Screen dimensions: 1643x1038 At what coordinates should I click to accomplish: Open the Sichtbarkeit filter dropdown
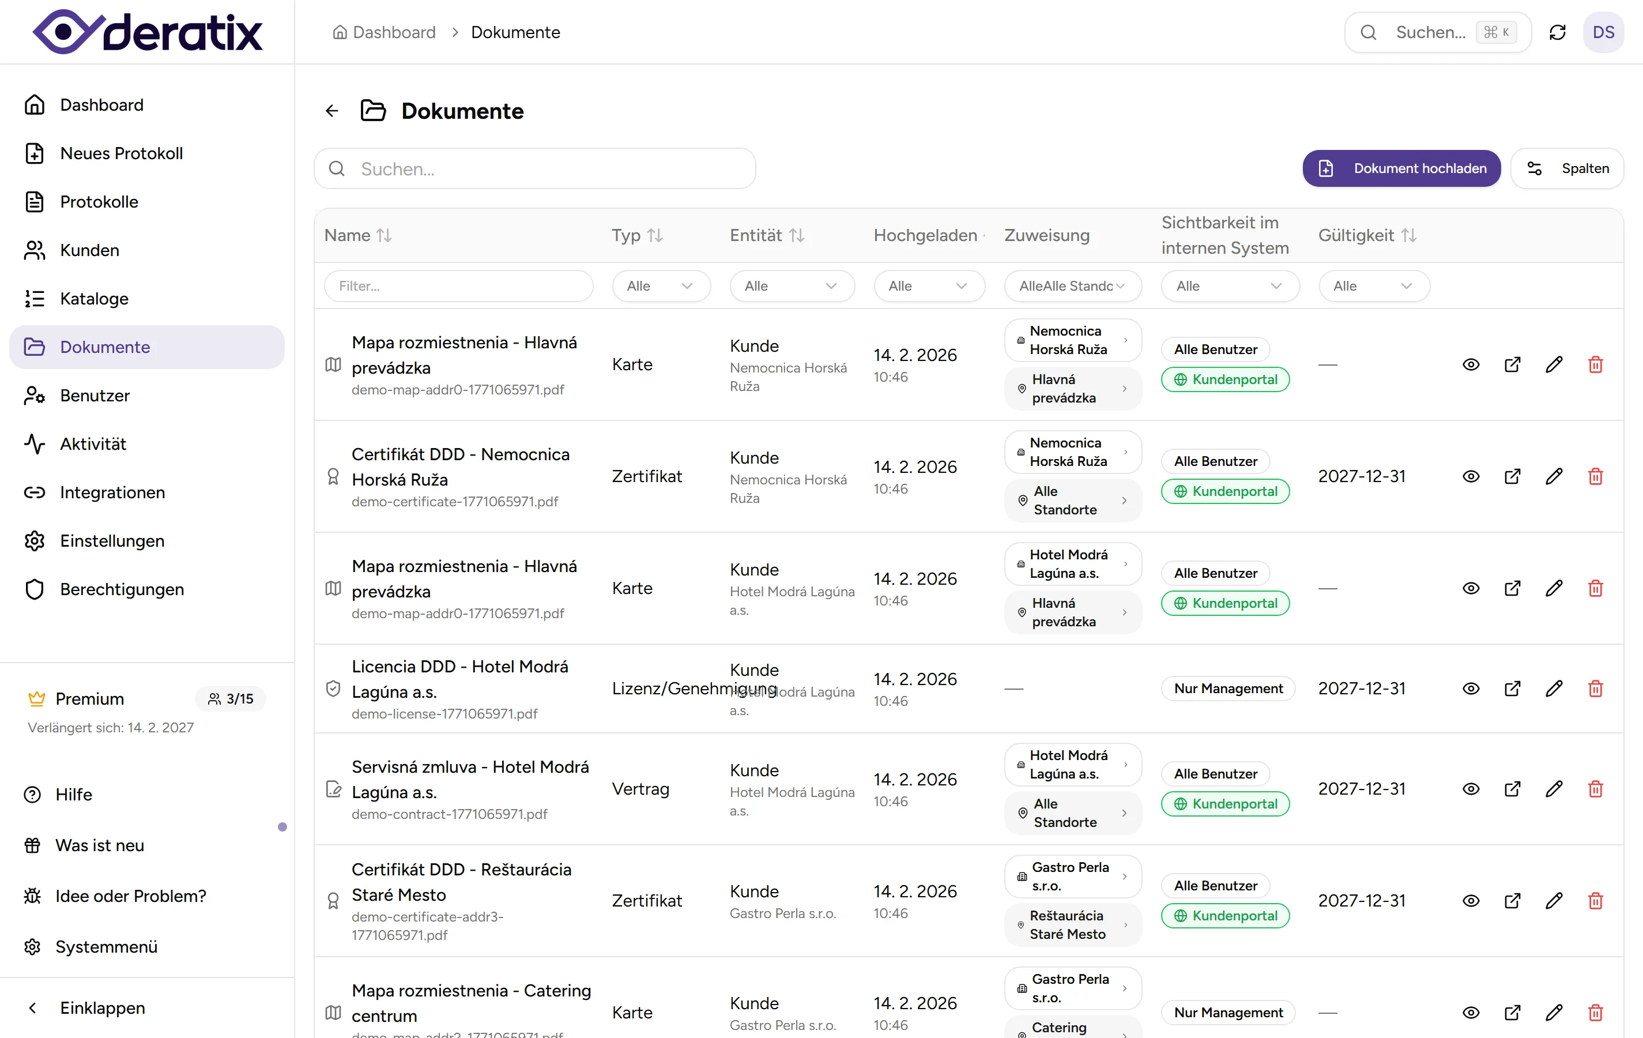click(x=1230, y=286)
